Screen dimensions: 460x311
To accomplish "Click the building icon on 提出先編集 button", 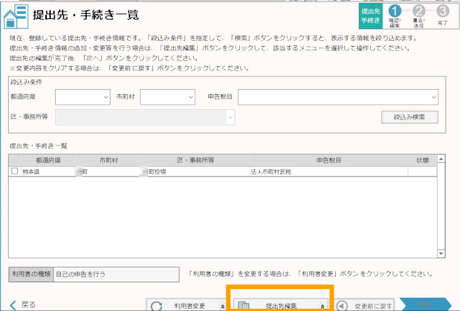I will coord(243,306).
